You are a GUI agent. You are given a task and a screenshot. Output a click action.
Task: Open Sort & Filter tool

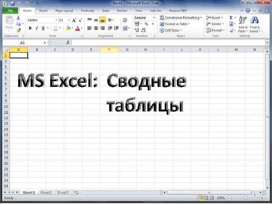tap(243, 24)
